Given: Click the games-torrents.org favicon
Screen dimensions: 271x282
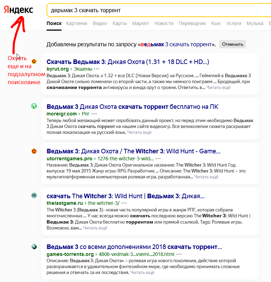Looking at the screenshot, I should click(x=34, y=247).
